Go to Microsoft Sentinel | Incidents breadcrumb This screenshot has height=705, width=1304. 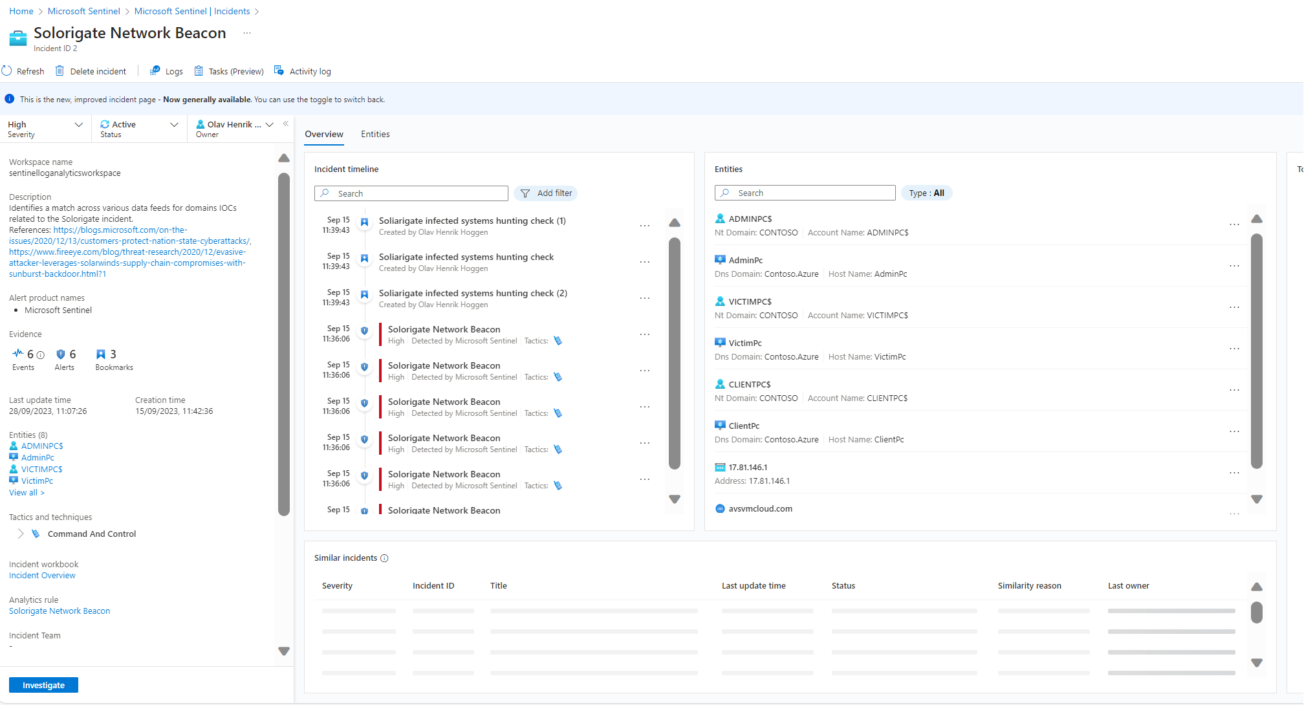192,11
